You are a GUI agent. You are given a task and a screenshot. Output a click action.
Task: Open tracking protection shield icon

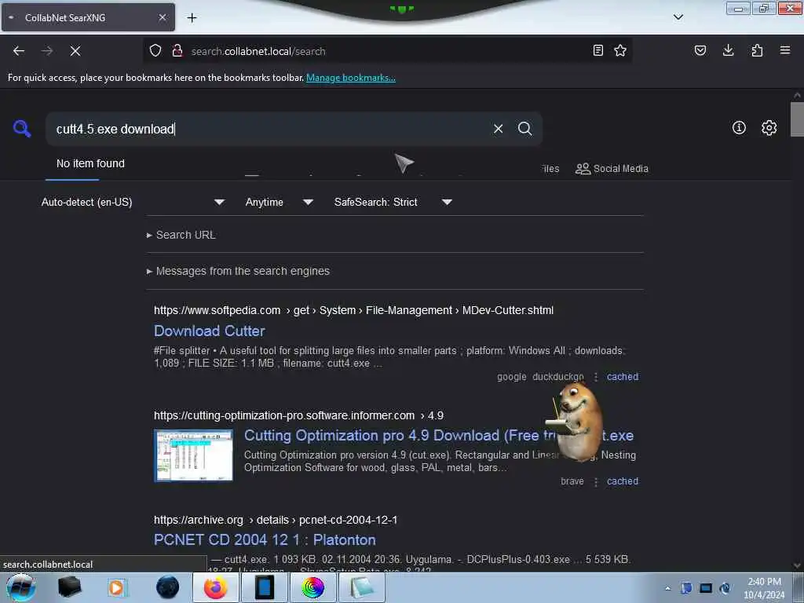coord(155,51)
